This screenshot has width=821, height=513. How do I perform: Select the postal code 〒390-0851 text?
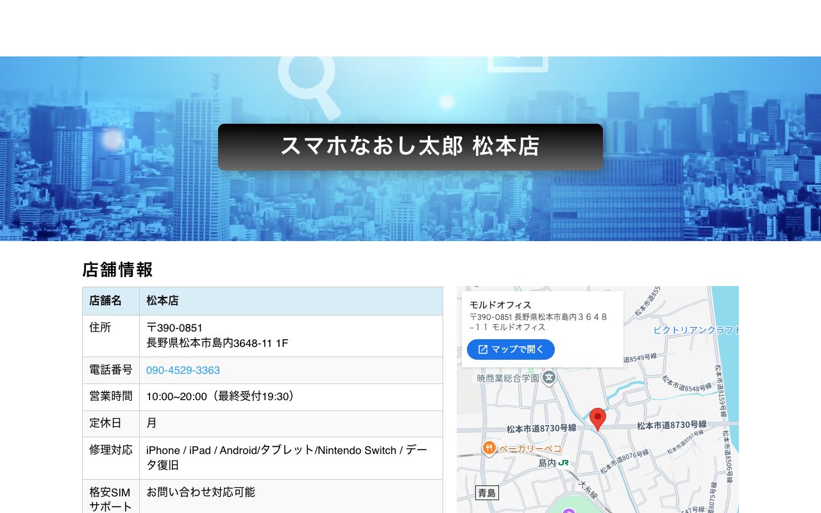pyautogui.click(x=174, y=328)
